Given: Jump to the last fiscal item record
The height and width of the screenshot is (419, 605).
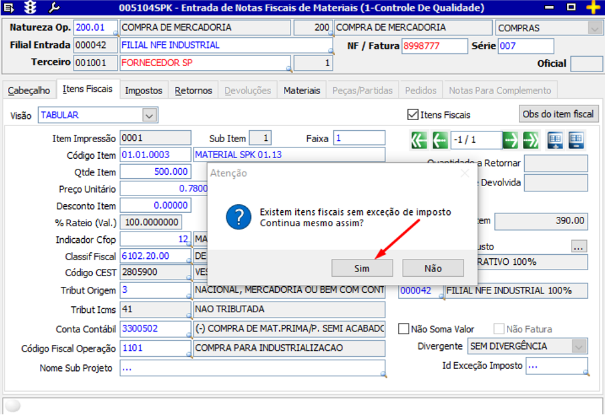Looking at the screenshot, I should click(x=531, y=140).
